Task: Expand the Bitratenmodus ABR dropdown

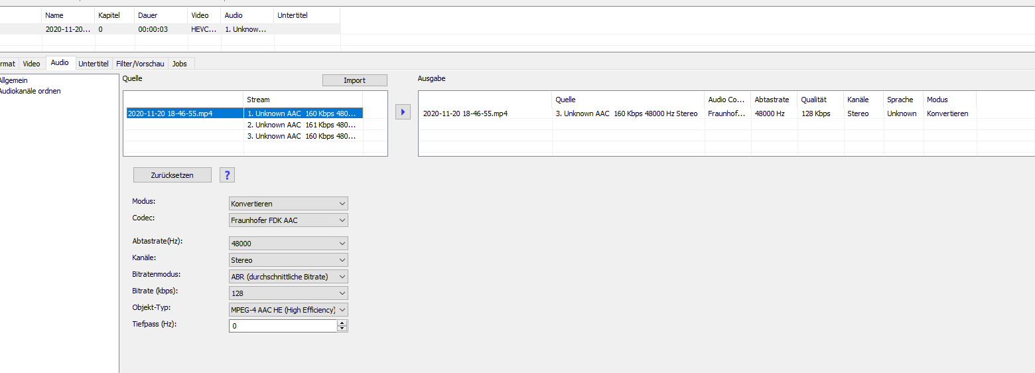Action: [289, 277]
